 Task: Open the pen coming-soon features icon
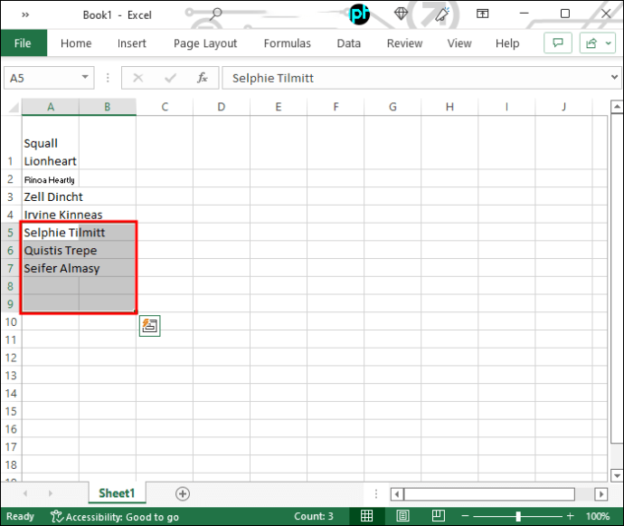pyautogui.click(x=441, y=14)
